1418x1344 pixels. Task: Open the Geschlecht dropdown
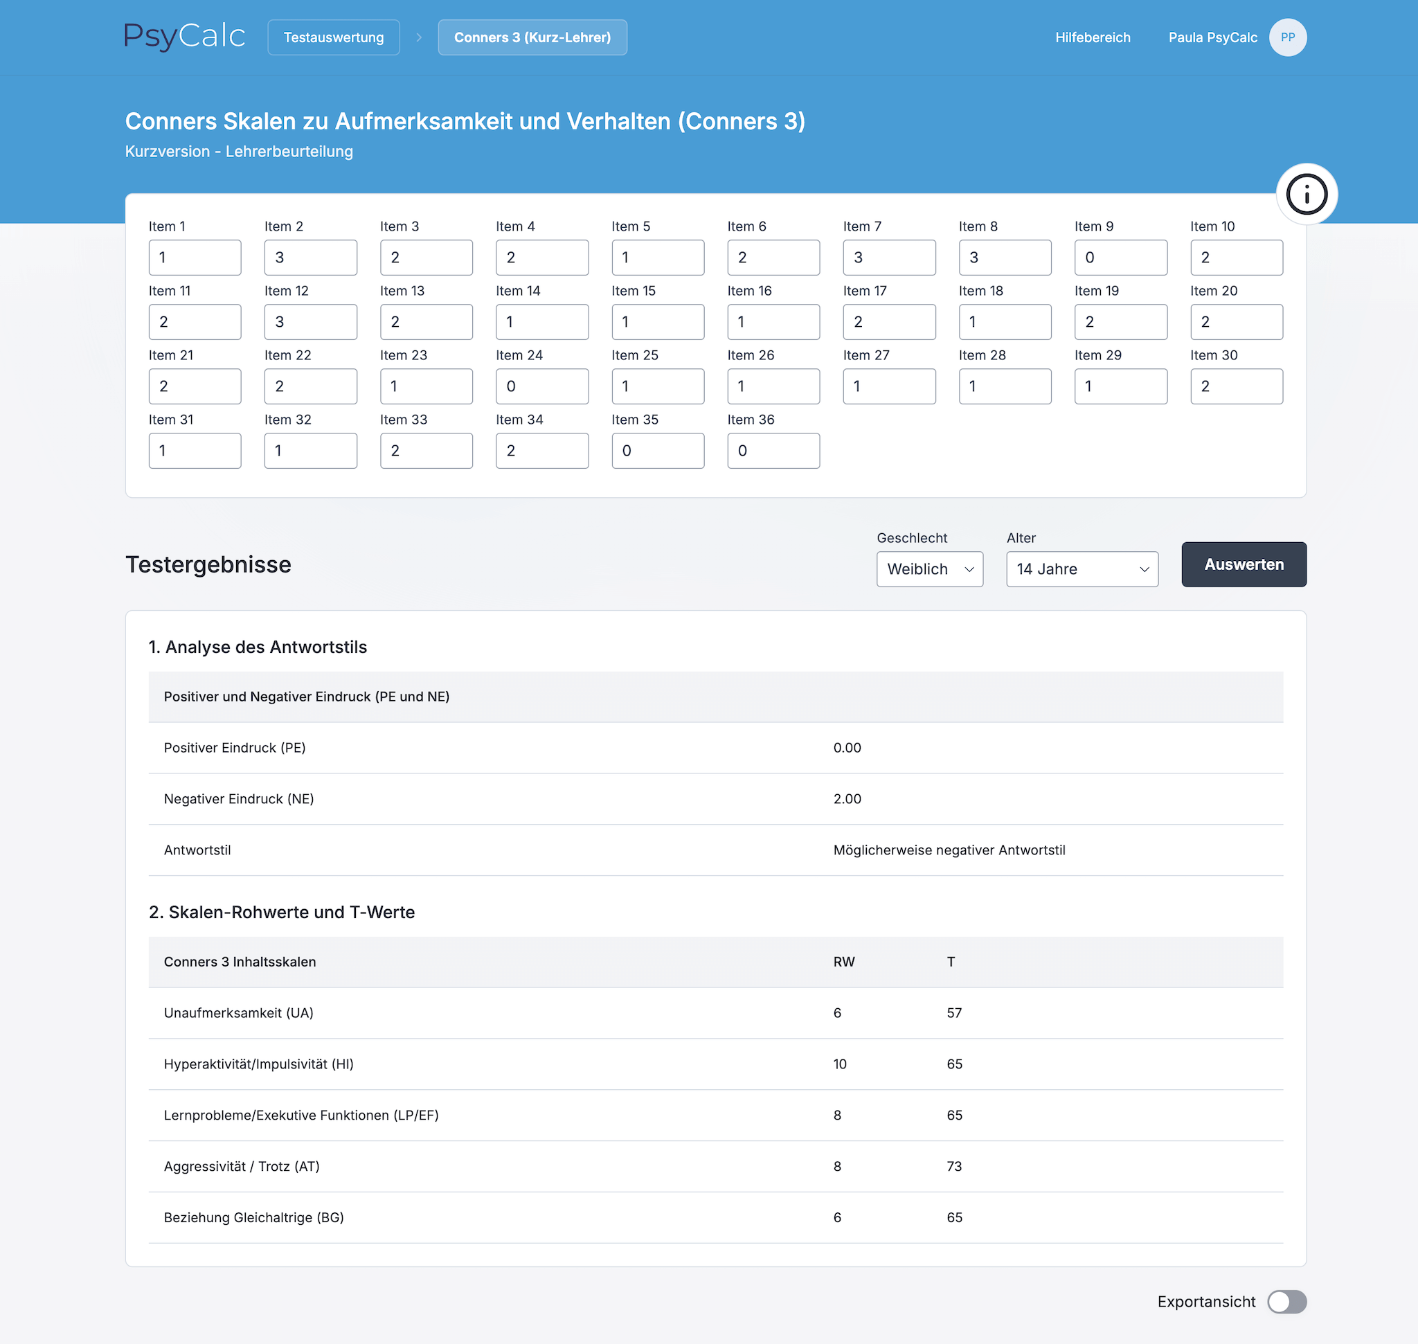point(929,569)
